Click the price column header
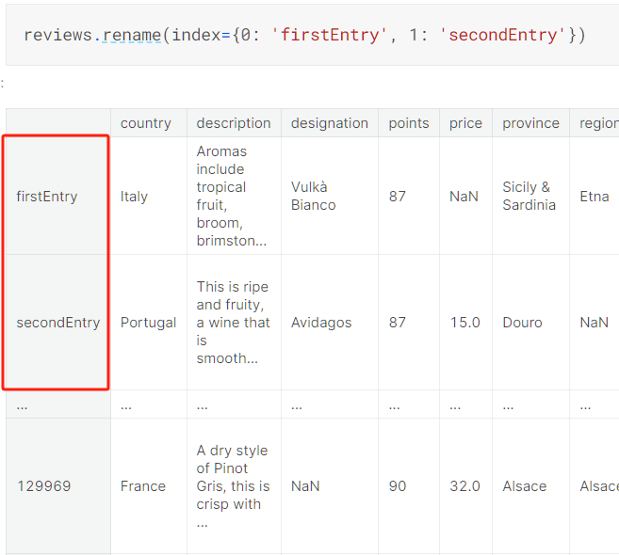 click(x=465, y=123)
